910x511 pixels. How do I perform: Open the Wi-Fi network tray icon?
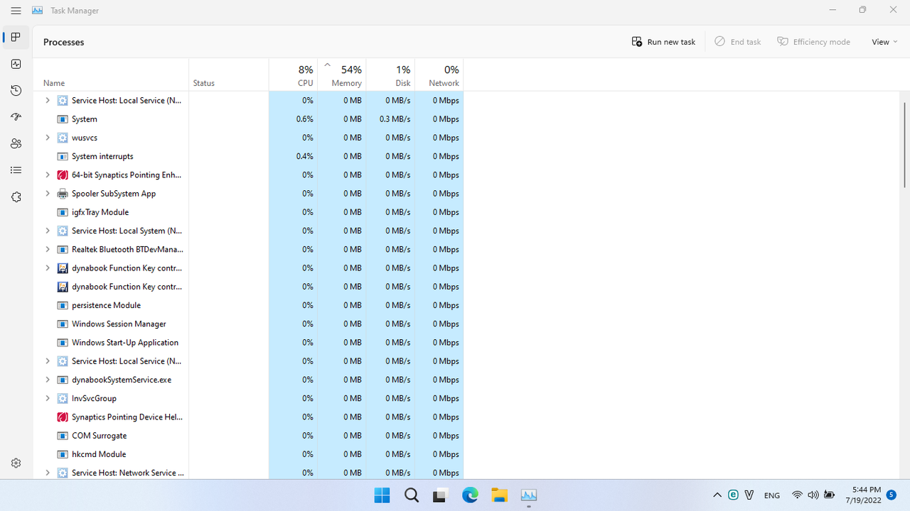[x=797, y=495]
